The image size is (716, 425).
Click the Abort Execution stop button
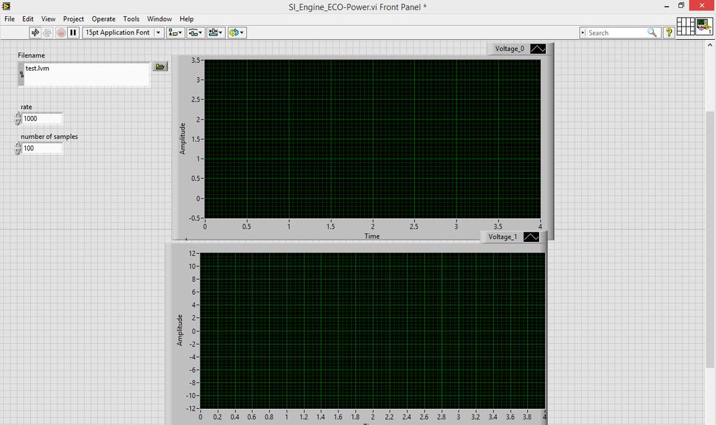(61, 32)
